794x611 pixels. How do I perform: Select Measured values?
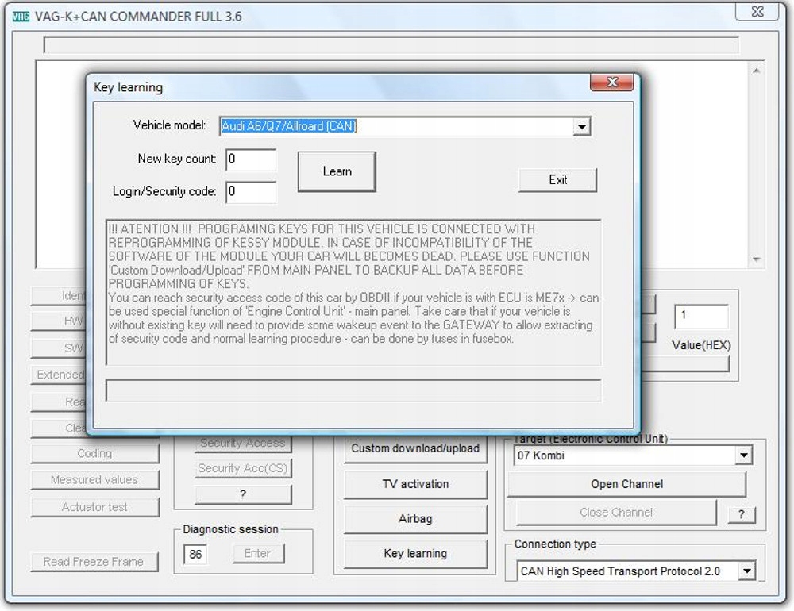coord(94,479)
